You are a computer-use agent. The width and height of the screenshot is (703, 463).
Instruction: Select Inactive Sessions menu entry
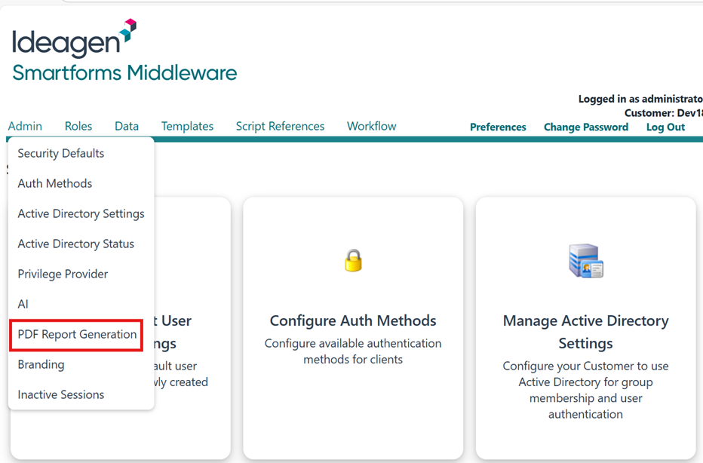[61, 394]
